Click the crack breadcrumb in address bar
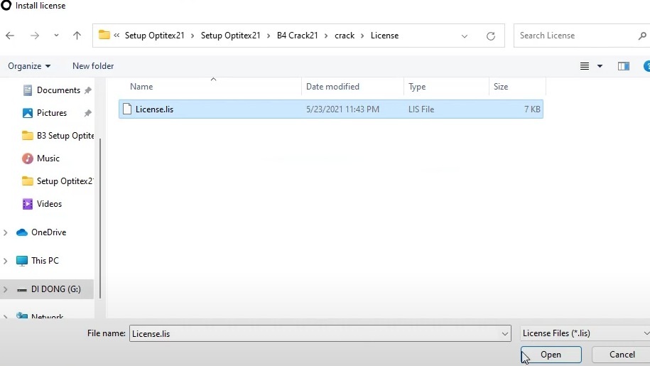 (x=345, y=36)
